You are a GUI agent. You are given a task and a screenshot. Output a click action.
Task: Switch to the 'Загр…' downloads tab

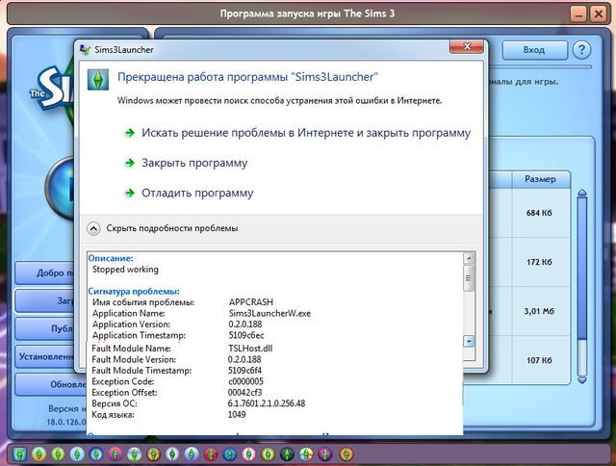pos(45,300)
